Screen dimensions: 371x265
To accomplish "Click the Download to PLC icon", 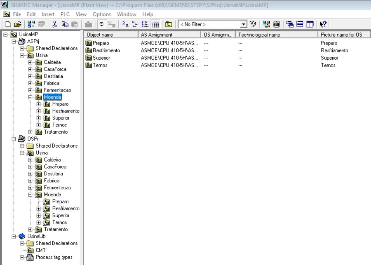I will tap(88, 24).
